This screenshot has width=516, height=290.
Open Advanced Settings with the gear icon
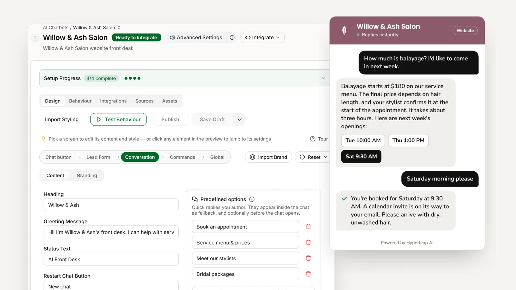tap(196, 37)
